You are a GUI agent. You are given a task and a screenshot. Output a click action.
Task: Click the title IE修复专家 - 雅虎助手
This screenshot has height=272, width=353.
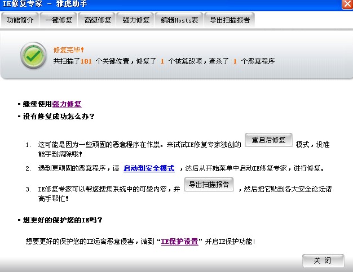(45, 4)
